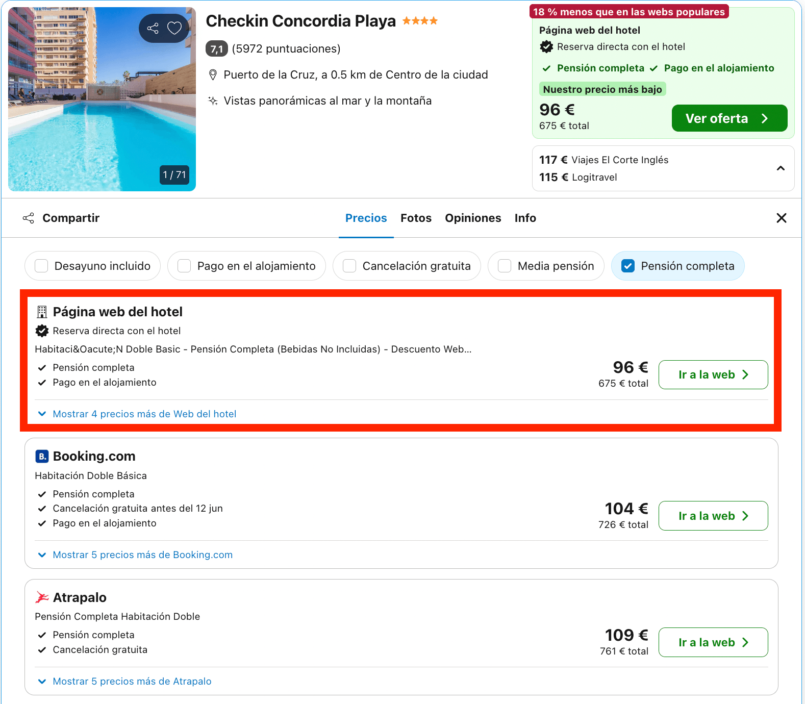
Task: Click the 1 / 71 photo counter
Action: [174, 175]
